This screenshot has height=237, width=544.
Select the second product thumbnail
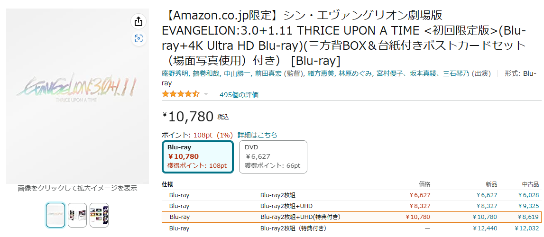tap(77, 215)
